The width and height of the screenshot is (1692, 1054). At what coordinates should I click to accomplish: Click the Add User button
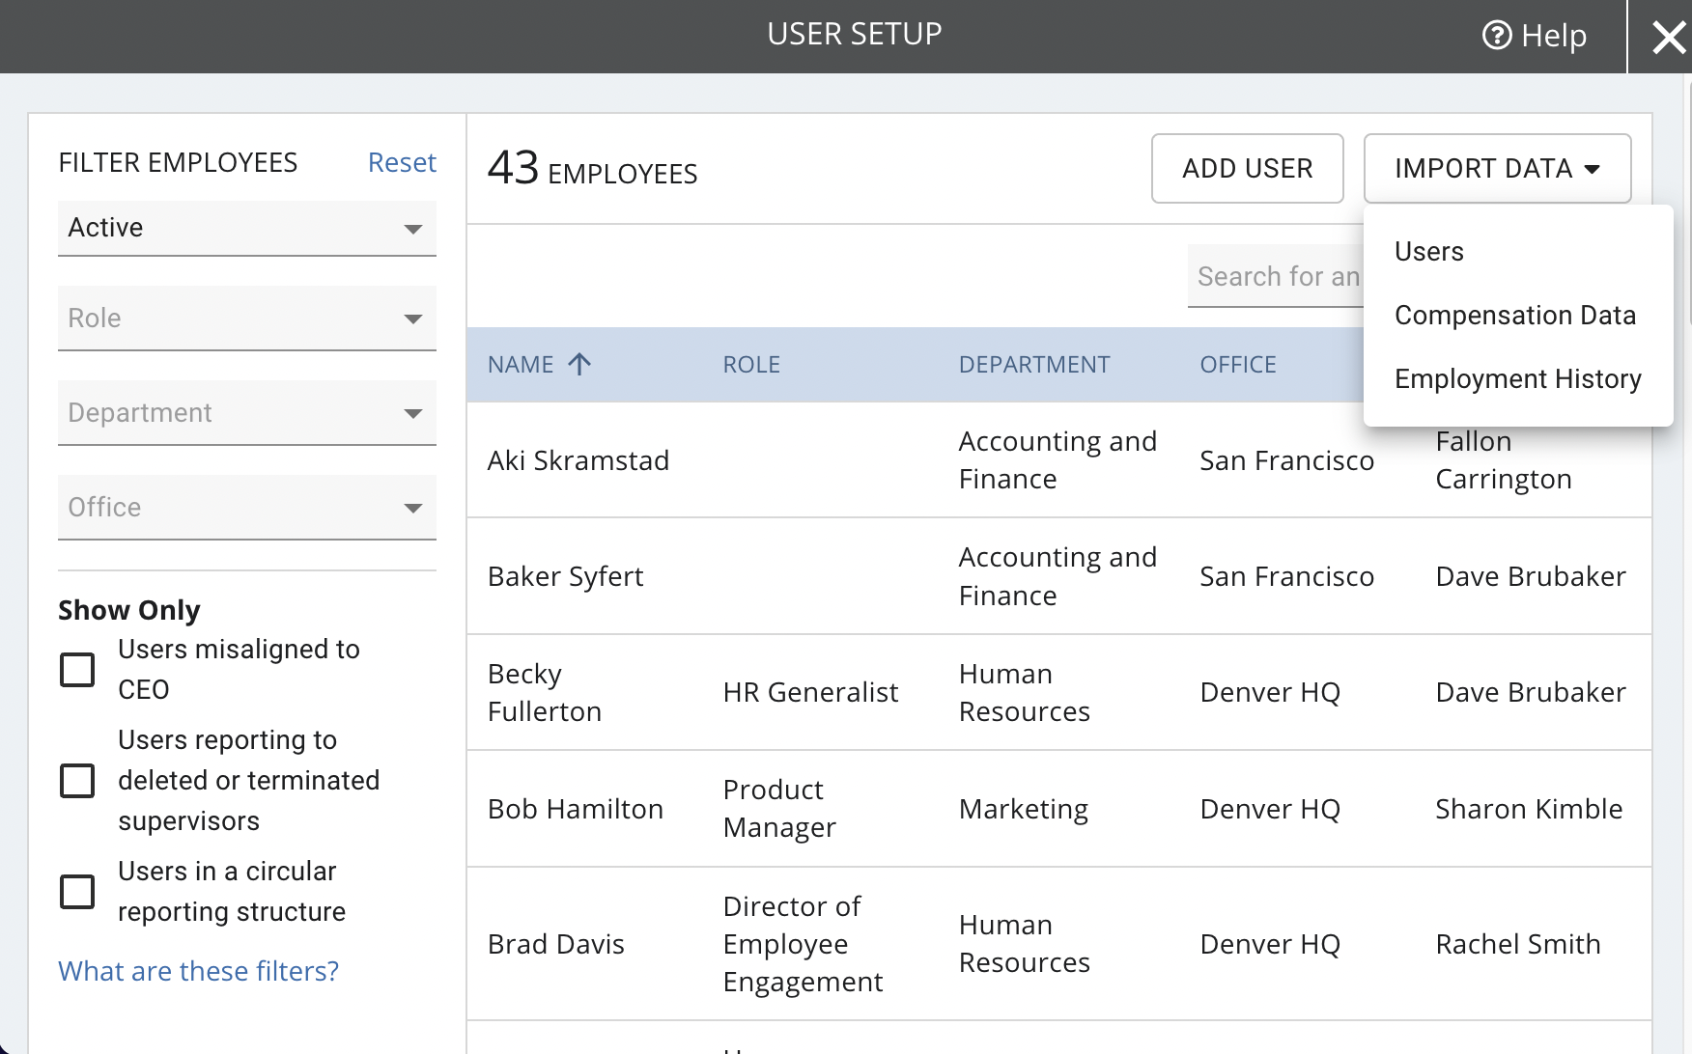click(x=1247, y=168)
